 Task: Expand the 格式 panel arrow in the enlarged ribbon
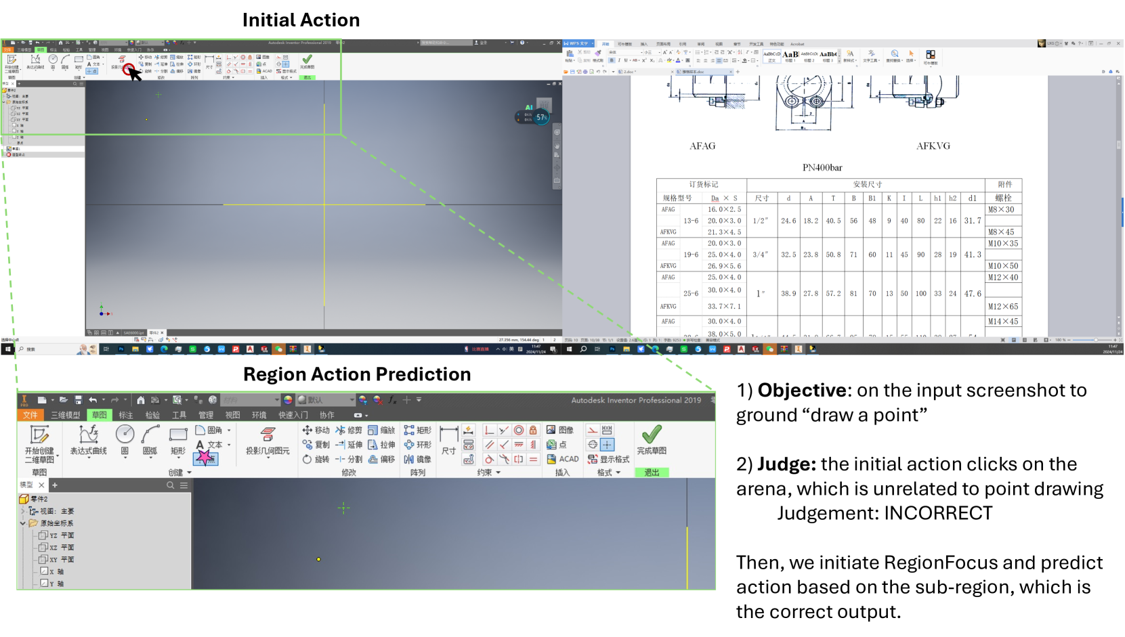pos(618,473)
